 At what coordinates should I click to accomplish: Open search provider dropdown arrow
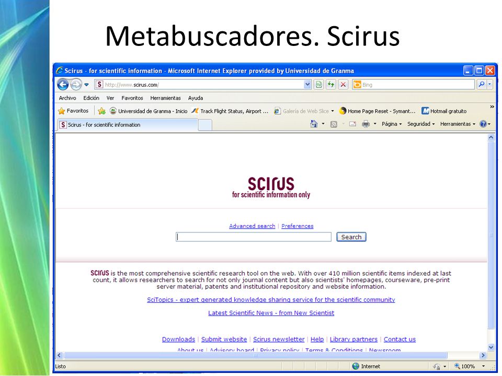point(490,85)
